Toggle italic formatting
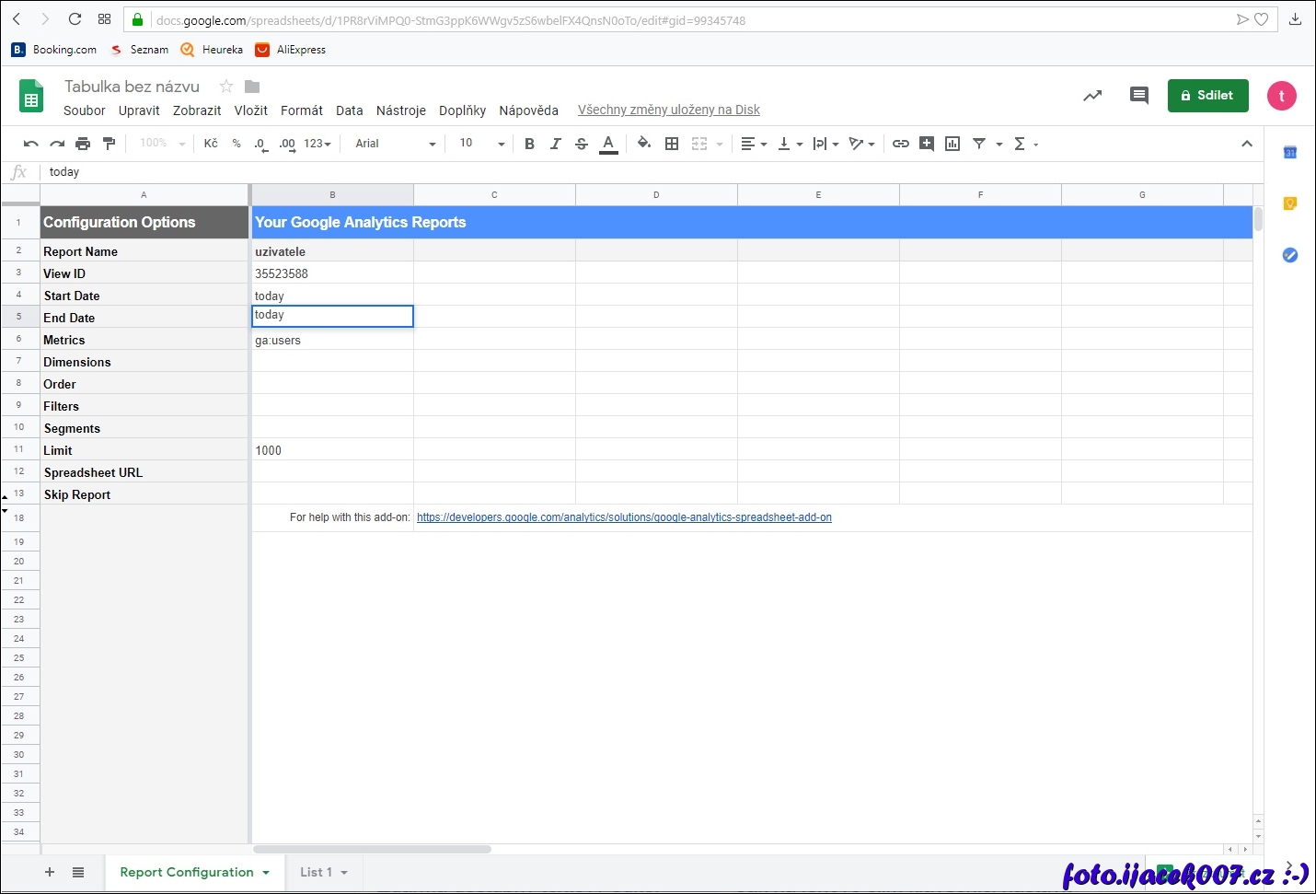 pyautogui.click(x=555, y=144)
